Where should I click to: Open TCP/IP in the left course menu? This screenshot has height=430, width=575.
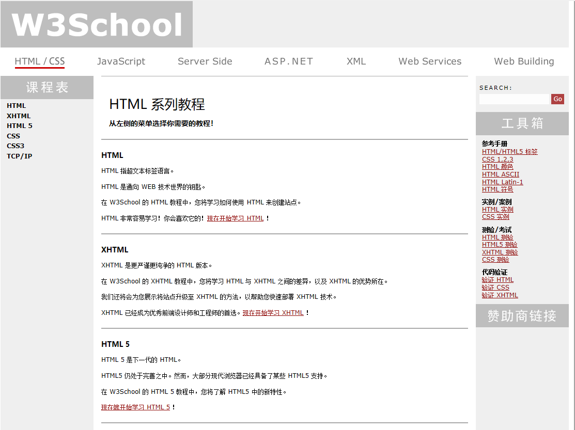[x=20, y=156]
